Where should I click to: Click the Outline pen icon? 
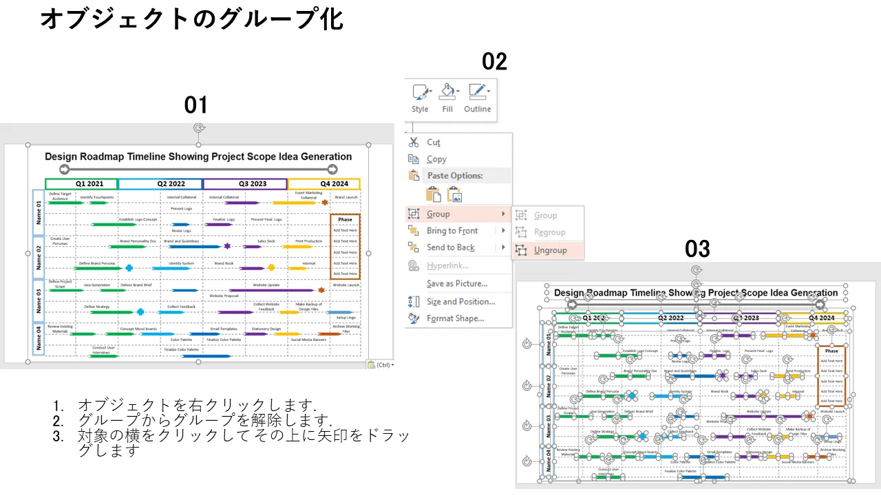click(477, 98)
